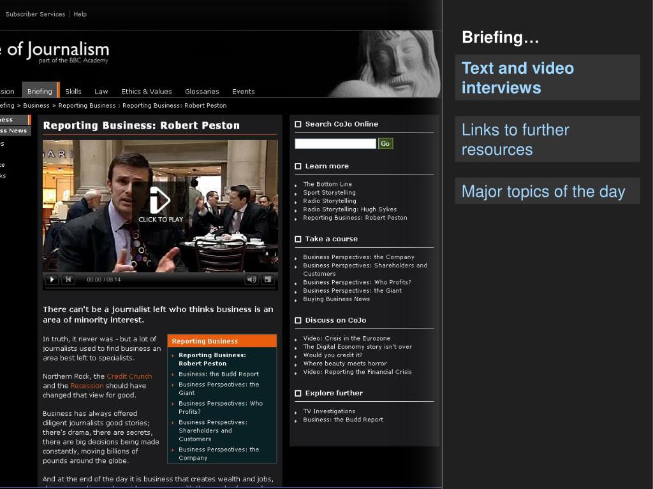Open Video: Crisis in the Eurozone

point(346,338)
